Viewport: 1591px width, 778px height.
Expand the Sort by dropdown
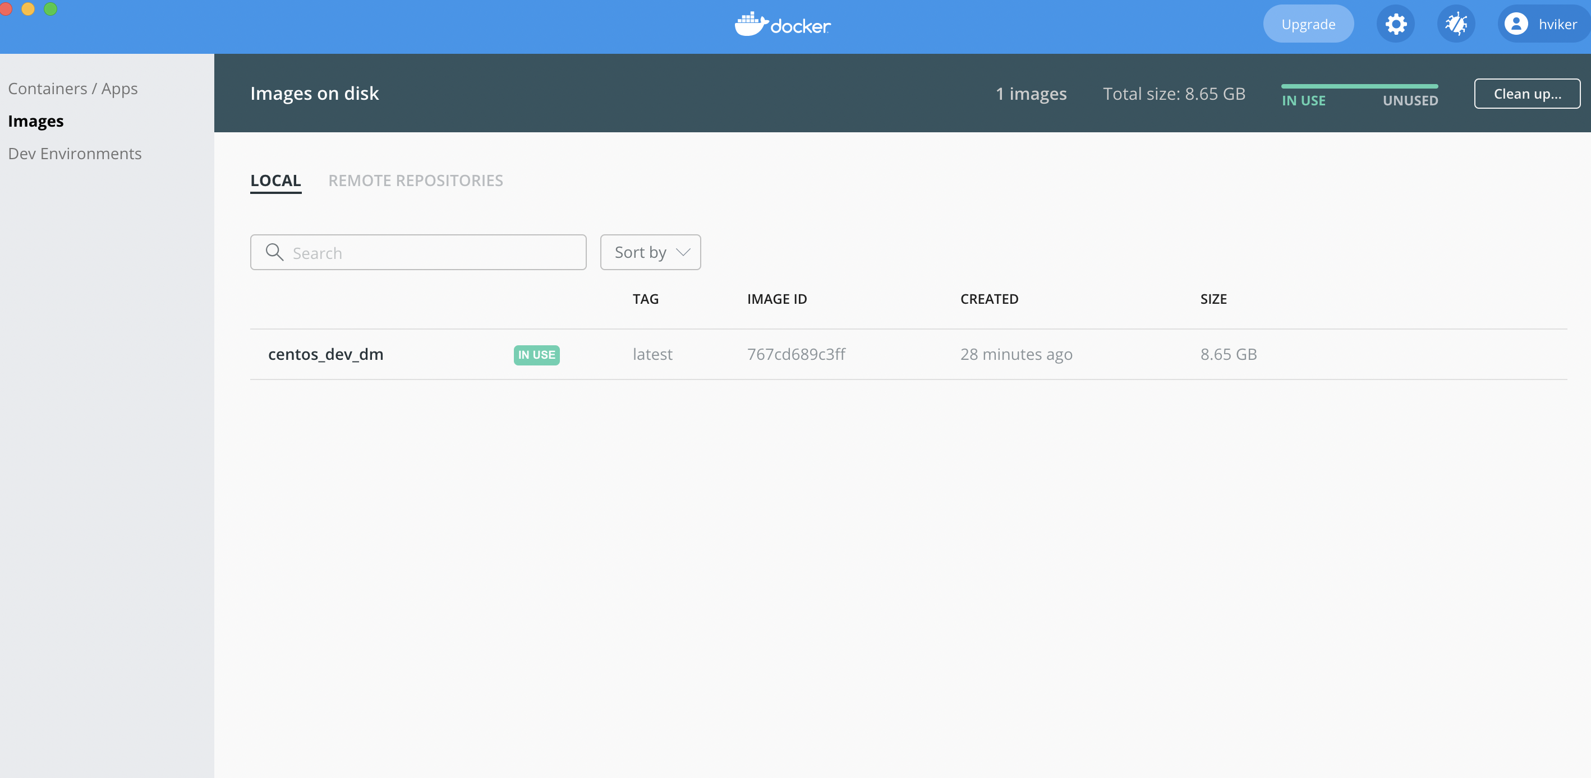point(650,252)
